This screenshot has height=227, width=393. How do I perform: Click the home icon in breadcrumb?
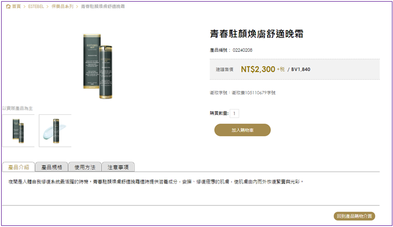[x=8, y=7]
